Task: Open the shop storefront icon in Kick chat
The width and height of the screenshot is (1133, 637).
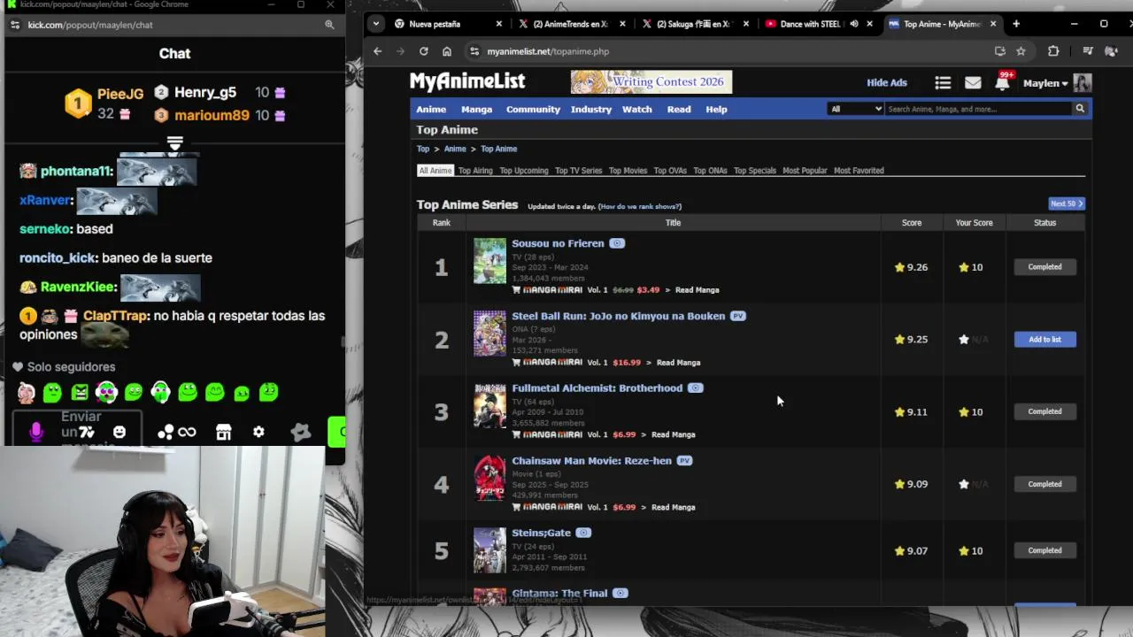Action: 223,432
